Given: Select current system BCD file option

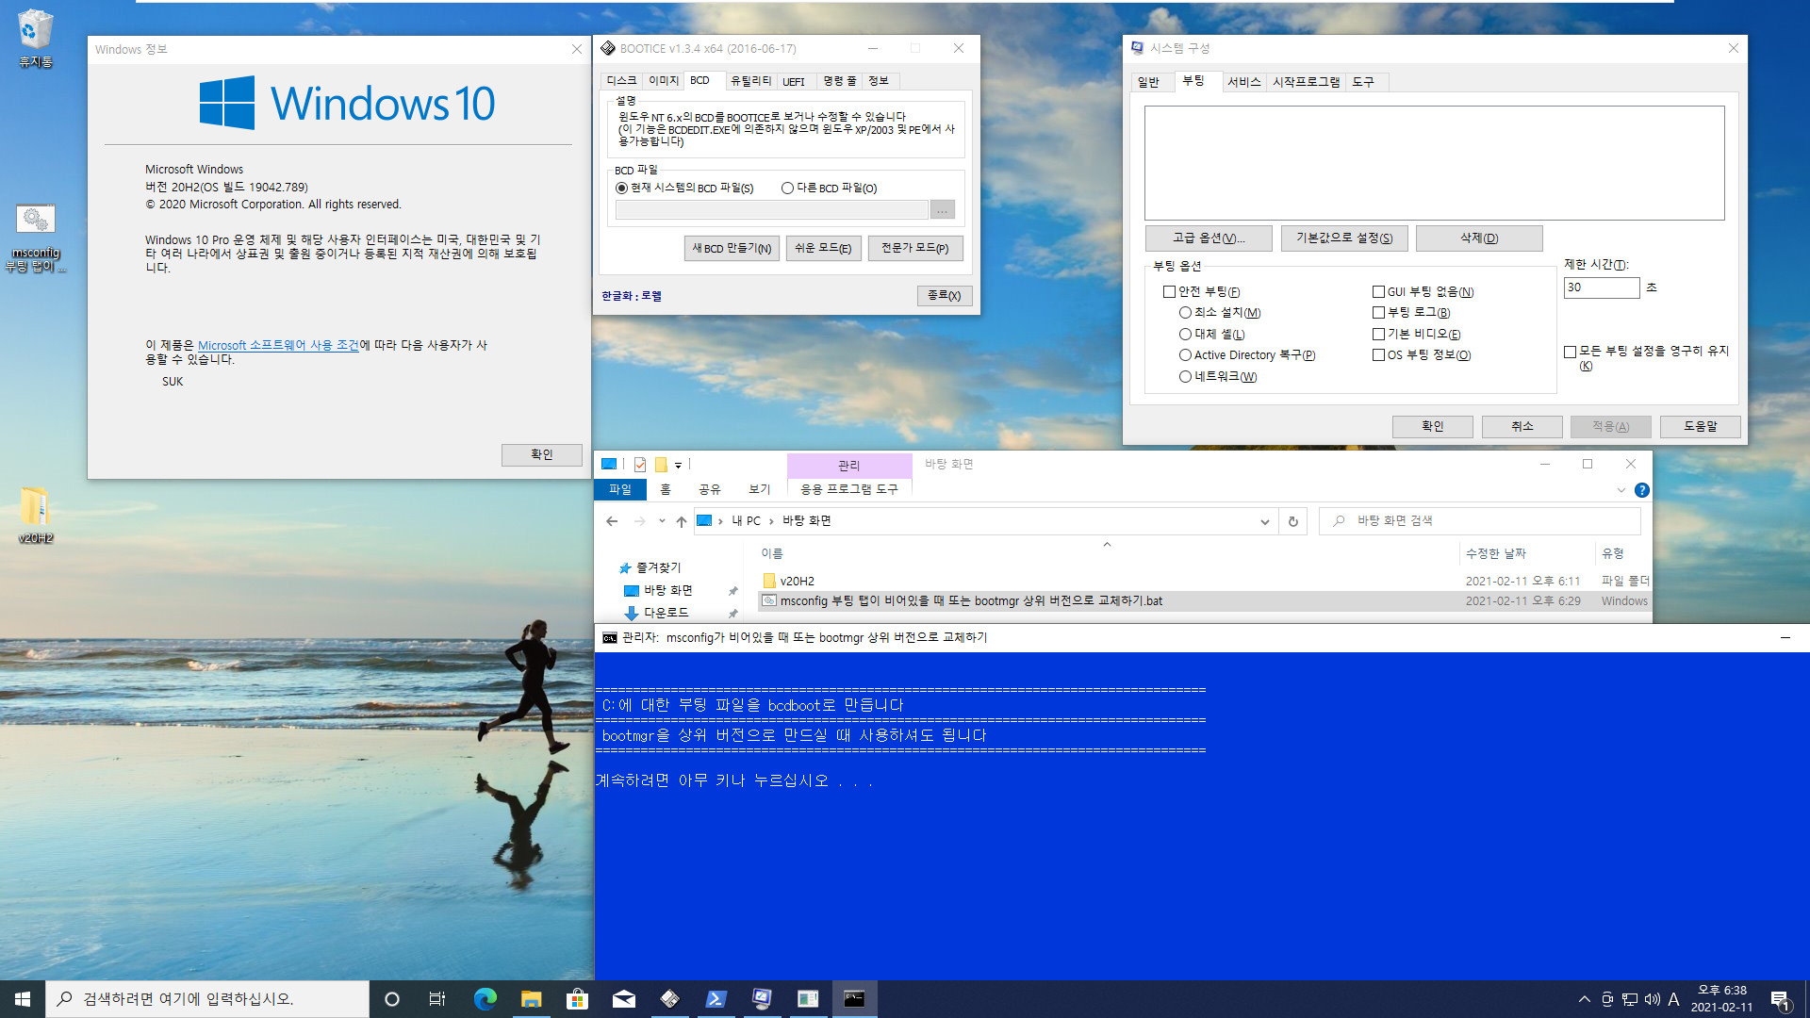Looking at the screenshot, I should (x=684, y=189).
